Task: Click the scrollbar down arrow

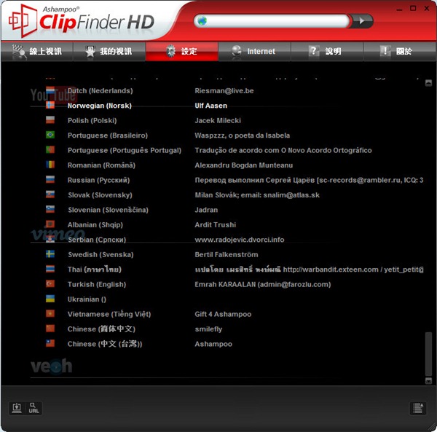Action: [x=428, y=380]
